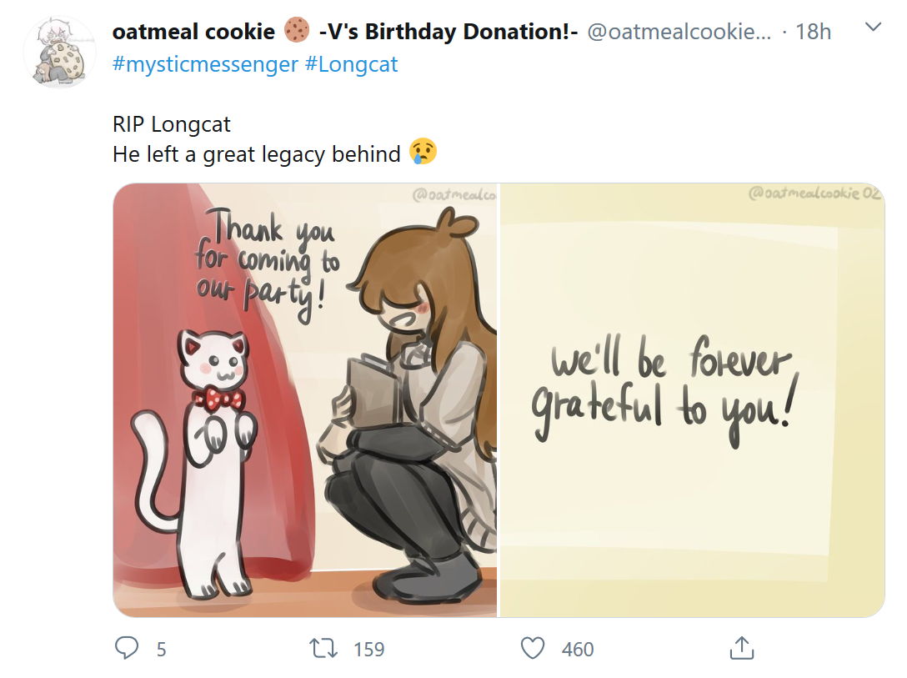907x678 pixels.
Task: Click the like count 460
Action: [578, 649]
